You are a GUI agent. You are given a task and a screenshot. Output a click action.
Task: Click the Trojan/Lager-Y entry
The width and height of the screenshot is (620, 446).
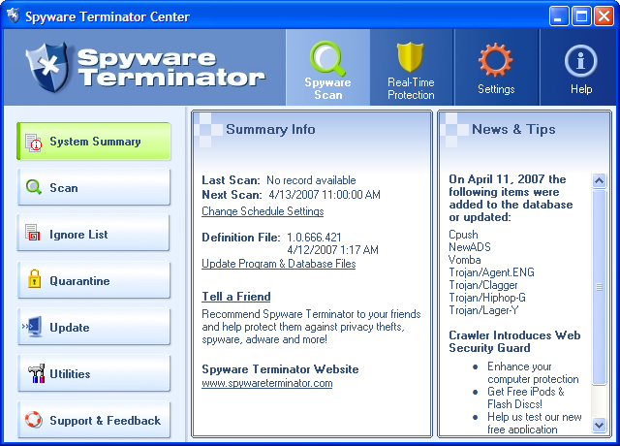point(483,310)
